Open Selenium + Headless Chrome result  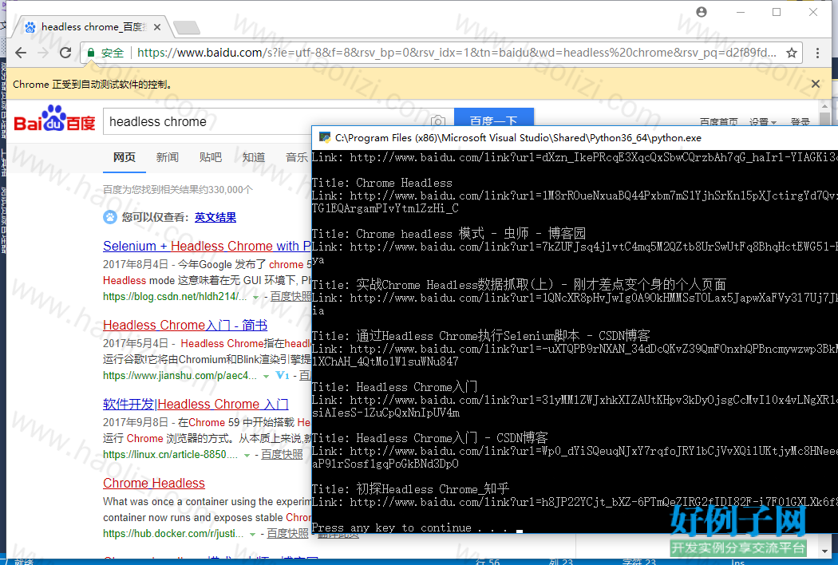click(207, 246)
